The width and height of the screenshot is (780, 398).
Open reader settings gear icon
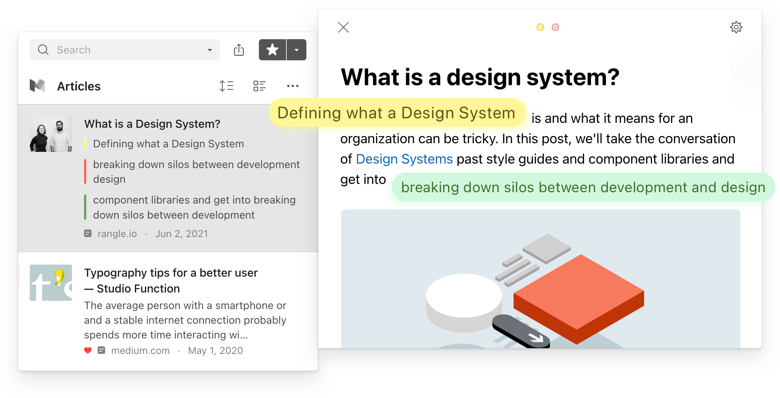(736, 27)
